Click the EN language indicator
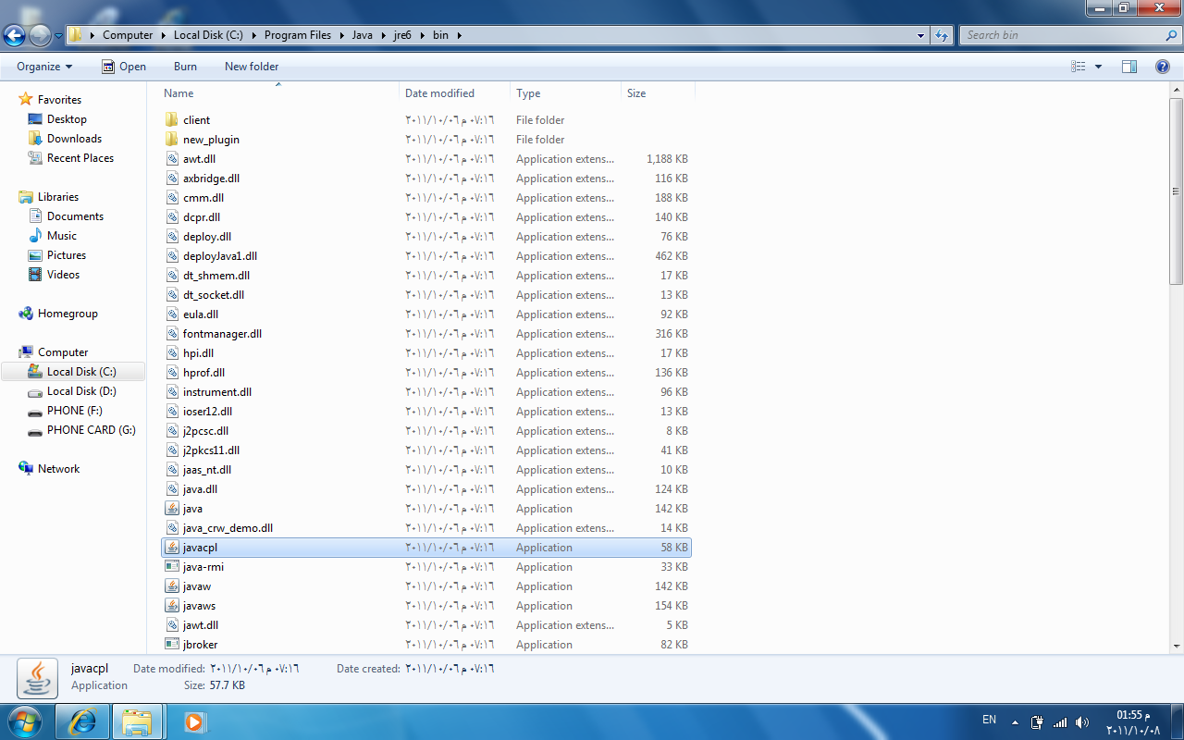This screenshot has height=740, width=1184. (x=989, y=720)
